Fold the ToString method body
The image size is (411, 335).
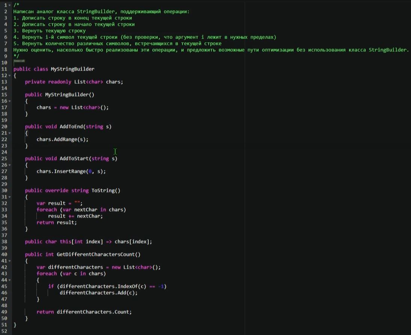[x=9, y=197]
